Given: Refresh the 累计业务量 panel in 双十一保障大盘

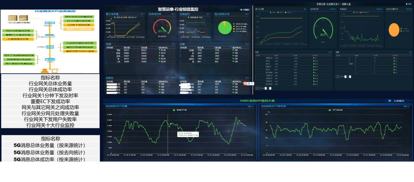Looking at the screenshot, I should click(306, 9).
